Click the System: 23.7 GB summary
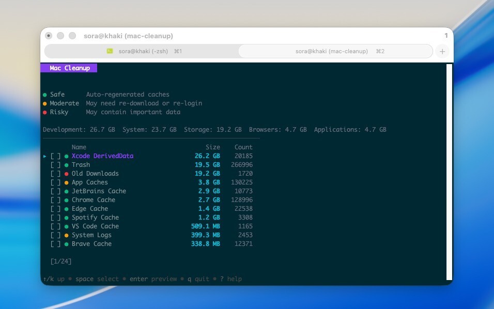This screenshot has height=309, width=494. (149, 130)
